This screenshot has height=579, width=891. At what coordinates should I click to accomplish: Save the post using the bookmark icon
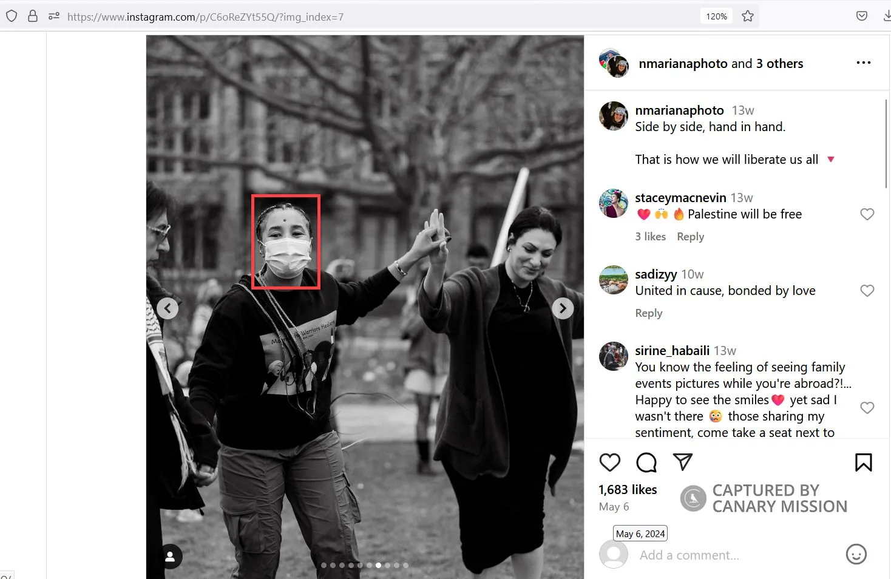pos(863,462)
